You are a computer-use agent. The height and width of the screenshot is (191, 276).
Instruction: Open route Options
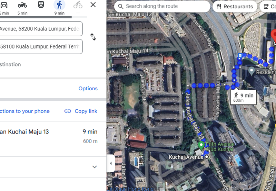(88, 89)
